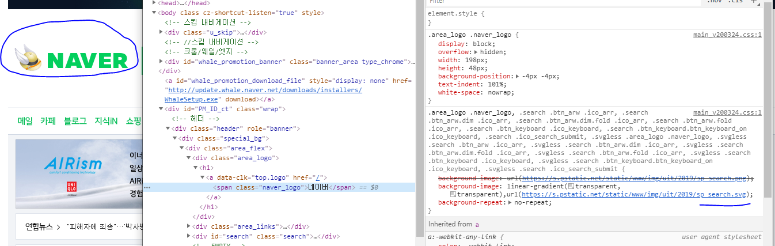Expand the whale_promotion_banner div
This screenshot has height=246, width=775.
(161, 62)
